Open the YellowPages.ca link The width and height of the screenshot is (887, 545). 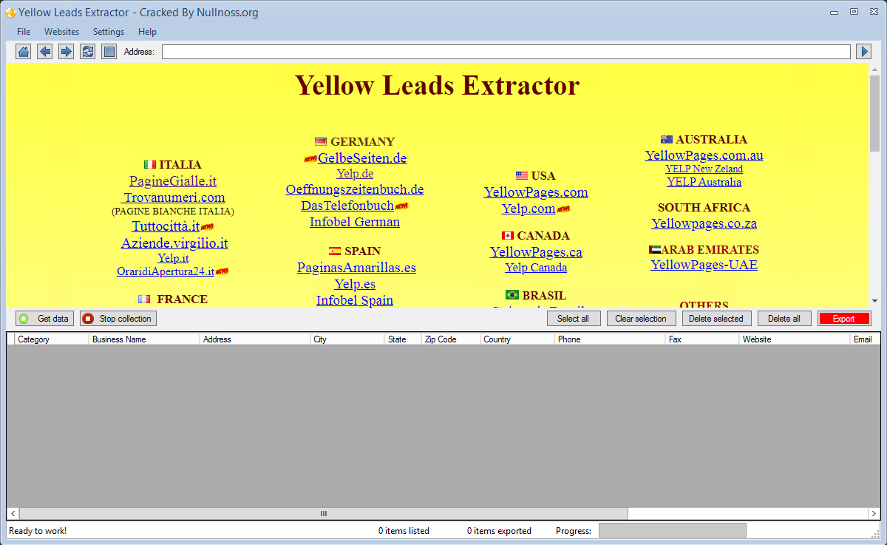536,252
